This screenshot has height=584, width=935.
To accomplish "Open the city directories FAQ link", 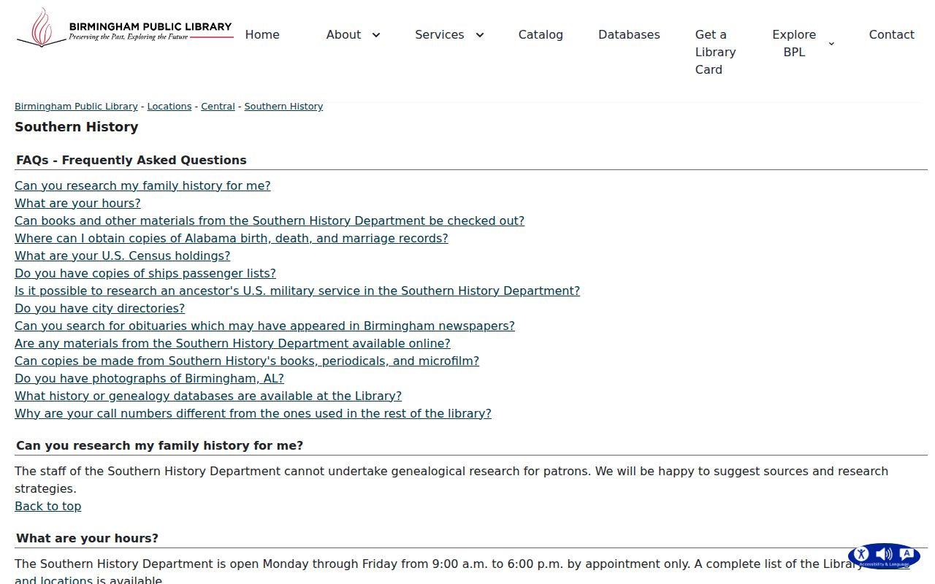I will click(x=100, y=308).
